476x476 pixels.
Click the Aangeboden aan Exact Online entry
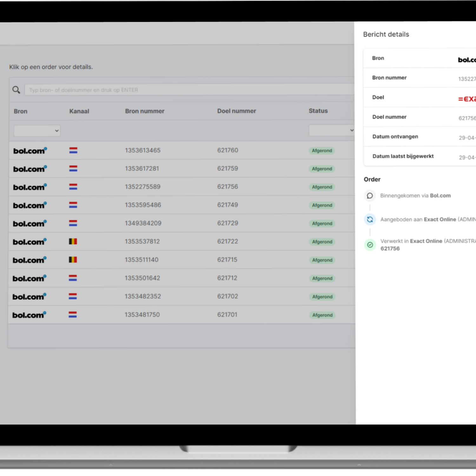[428, 219]
